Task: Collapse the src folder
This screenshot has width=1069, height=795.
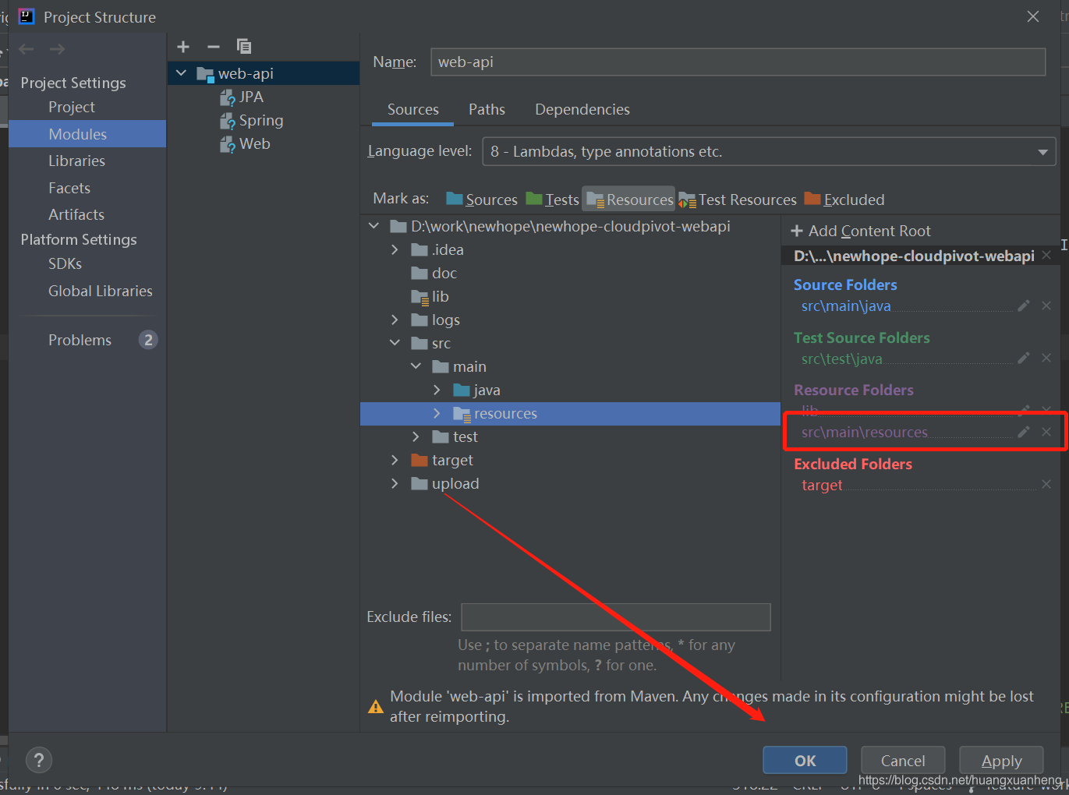Action: (395, 343)
